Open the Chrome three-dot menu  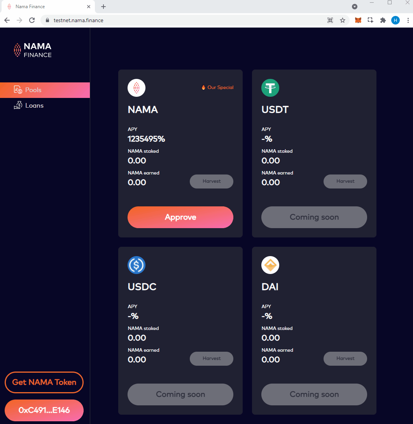(x=408, y=20)
